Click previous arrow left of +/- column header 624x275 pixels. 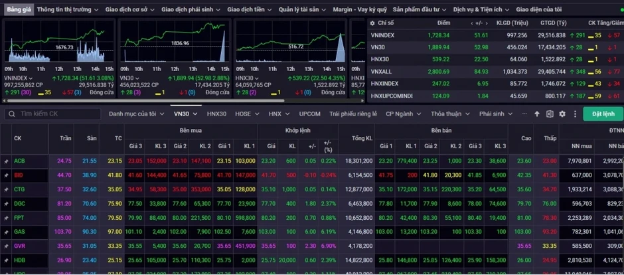pyautogui.click(x=471, y=23)
